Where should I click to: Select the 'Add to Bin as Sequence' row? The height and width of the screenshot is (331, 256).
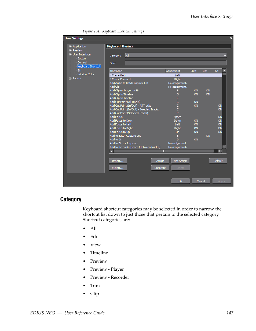[166, 143]
